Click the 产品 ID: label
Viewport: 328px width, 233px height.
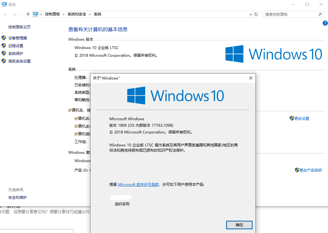point(81,170)
